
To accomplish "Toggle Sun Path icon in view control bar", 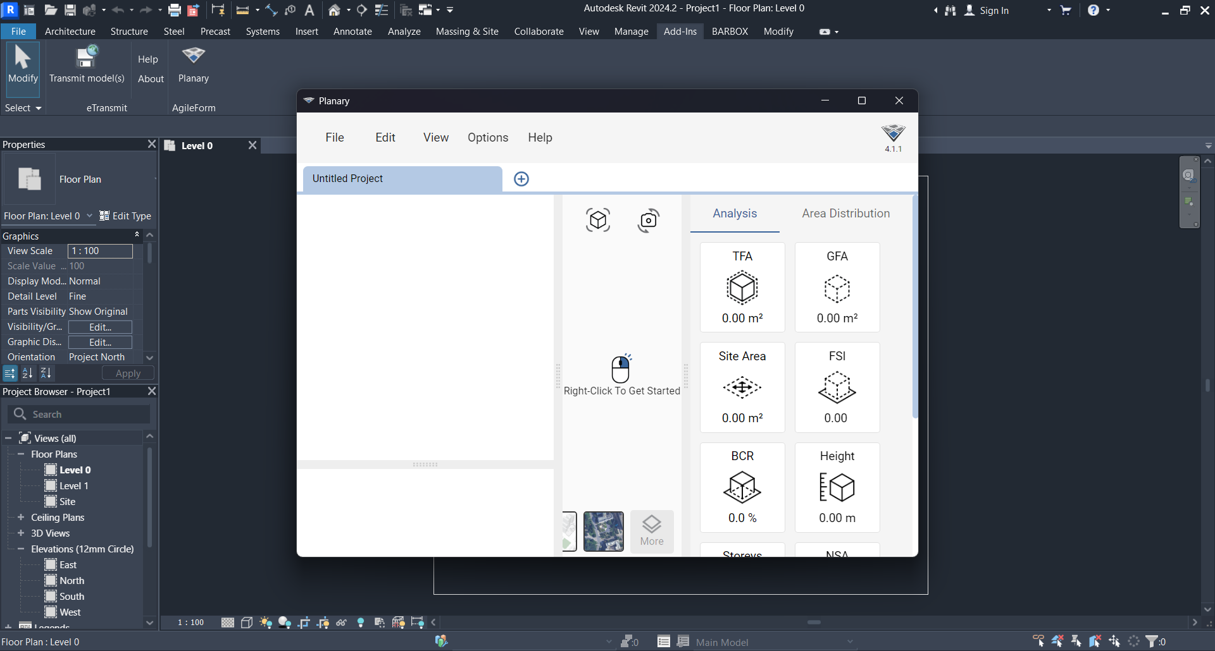I will point(266,623).
